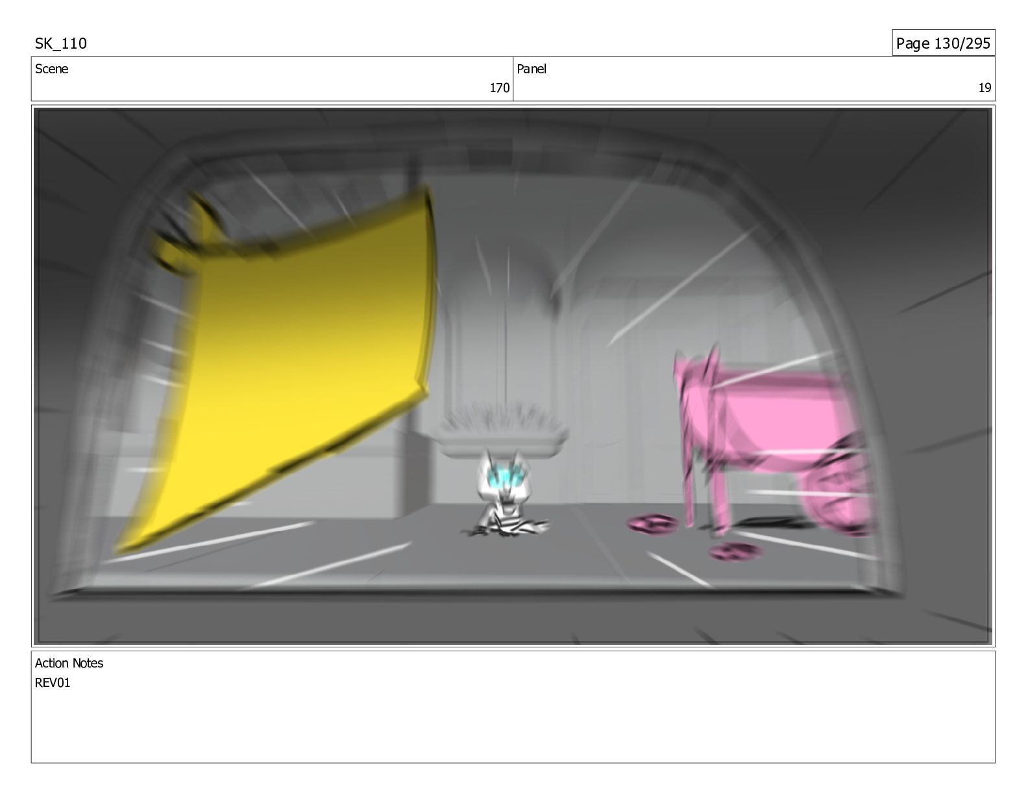
Task: Click the REV01 note text
Action: (x=52, y=682)
